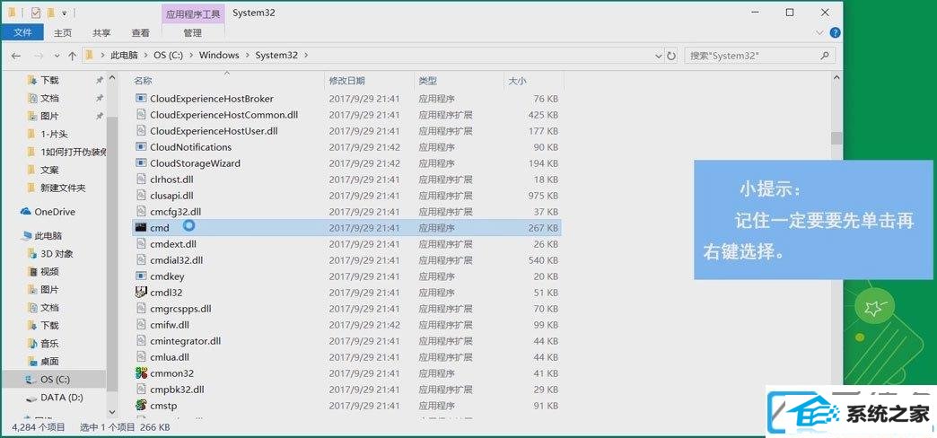Click the properties checkmark quick access icon

(x=36, y=12)
